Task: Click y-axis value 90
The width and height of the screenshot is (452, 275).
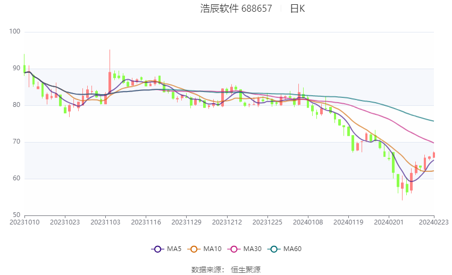Action: (x=16, y=68)
